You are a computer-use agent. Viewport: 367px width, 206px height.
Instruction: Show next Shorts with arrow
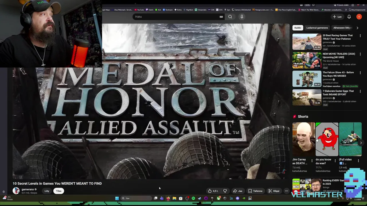[361, 142]
